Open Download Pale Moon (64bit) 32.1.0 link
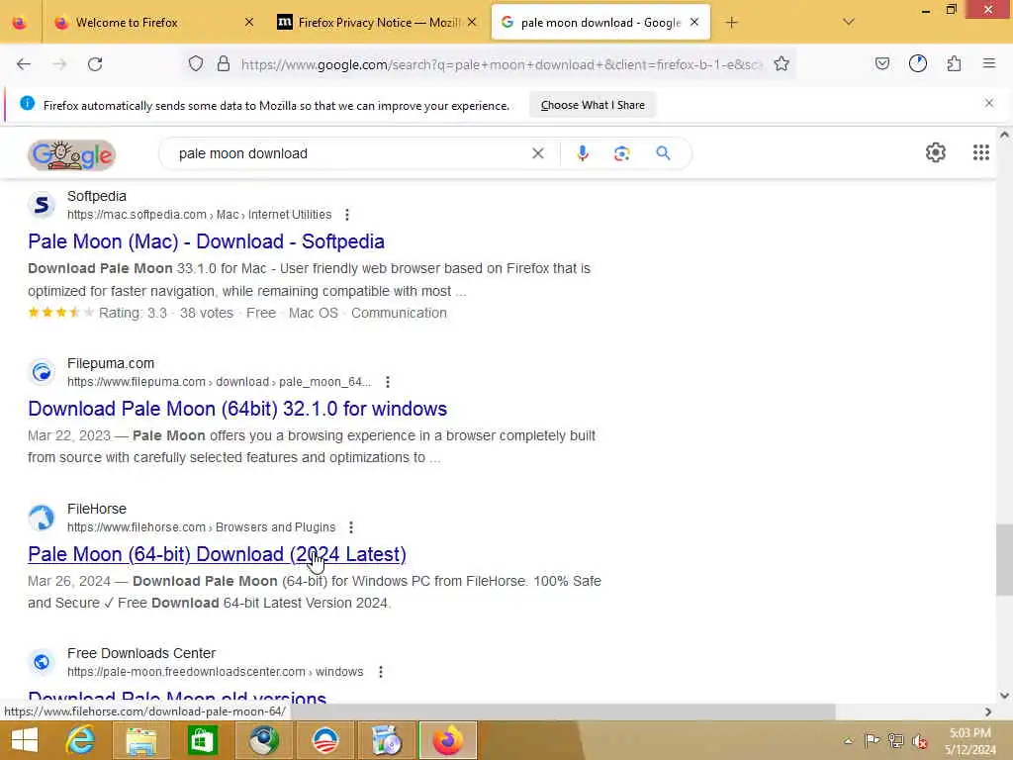 click(237, 409)
